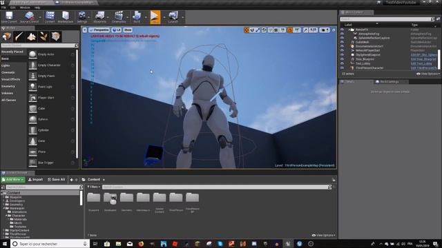The height and width of the screenshot is (248, 442).
Task: Open the Filters dropdown in Content Browser
Action: tap(94, 187)
